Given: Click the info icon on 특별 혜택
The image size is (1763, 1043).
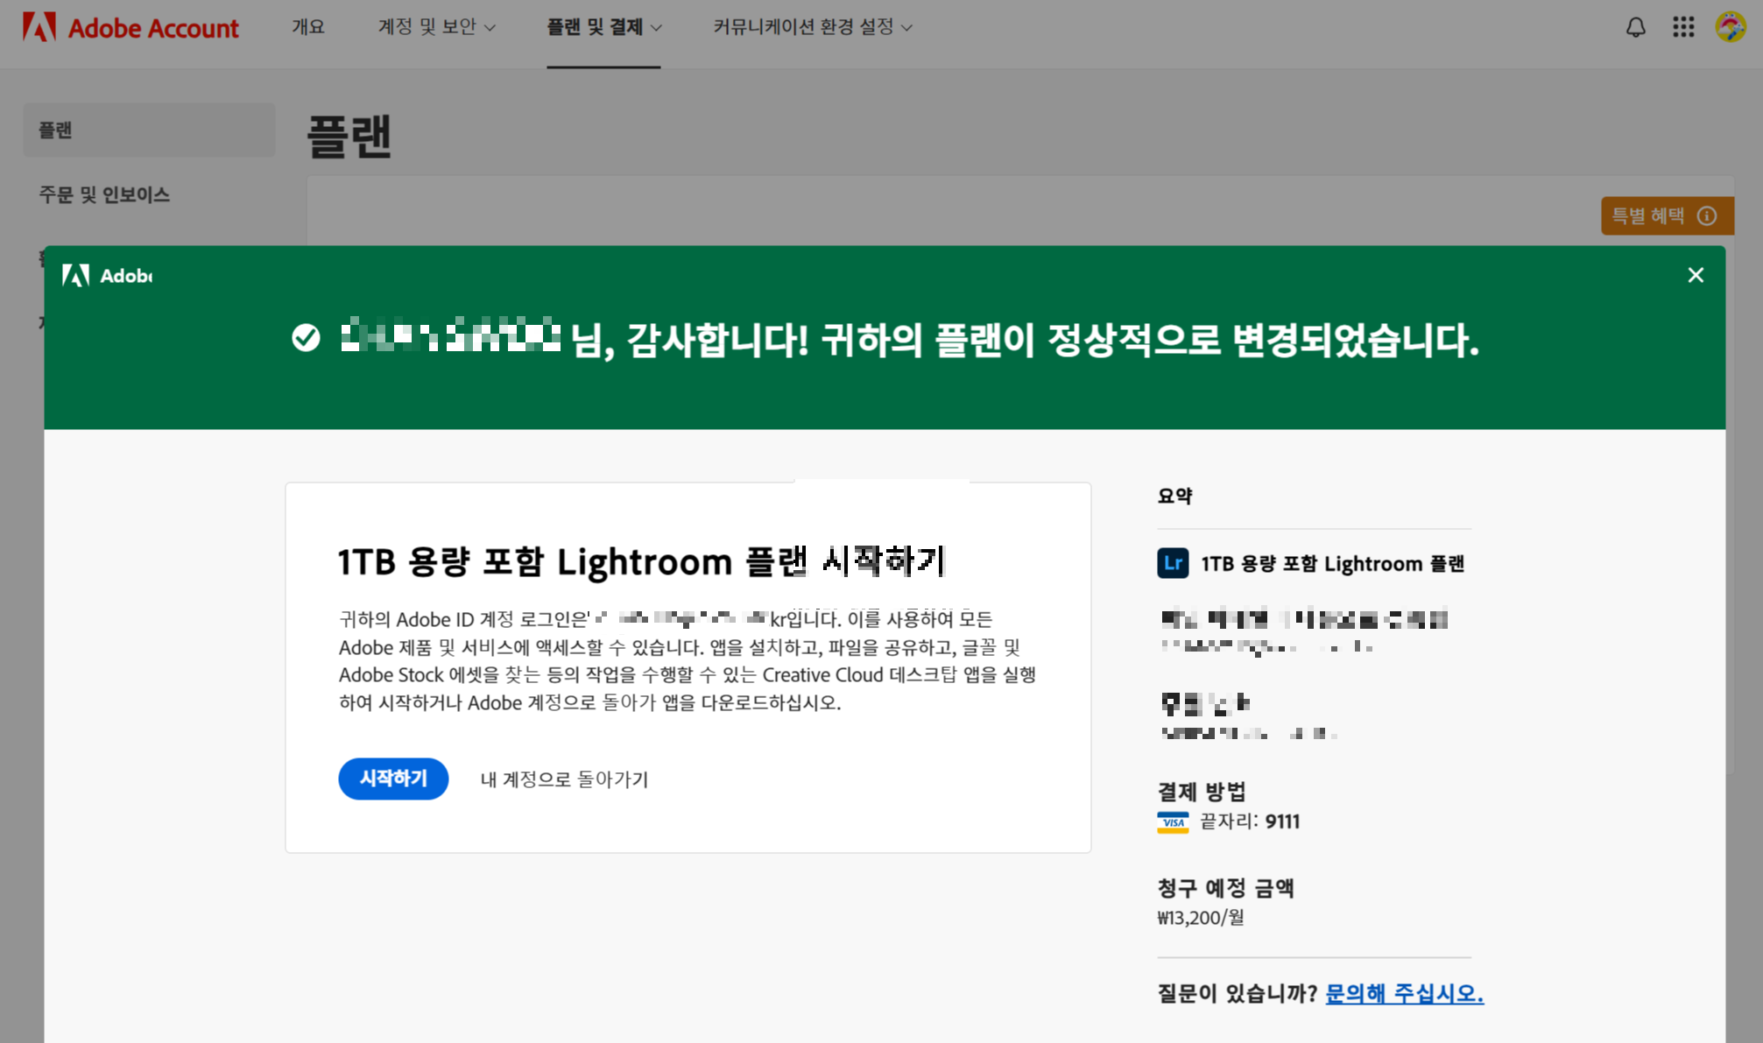Looking at the screenshot, I should (x=1707, y=216).
